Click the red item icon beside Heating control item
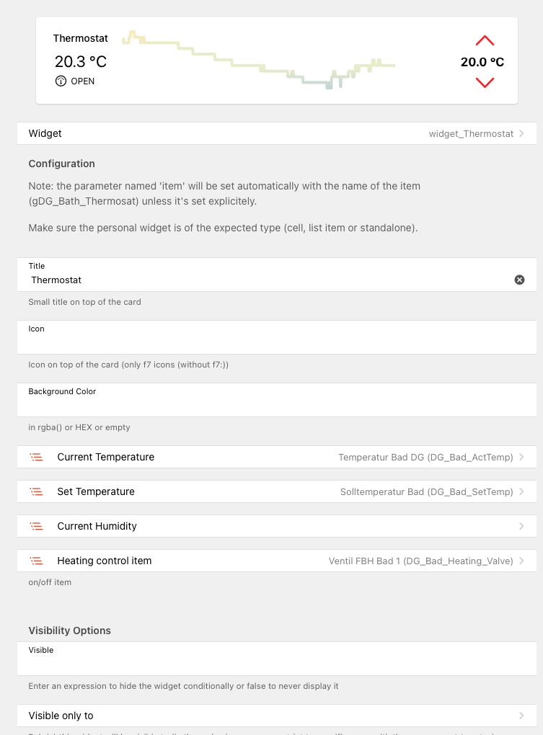Viewport: 543px width, 735px height. 37,561
